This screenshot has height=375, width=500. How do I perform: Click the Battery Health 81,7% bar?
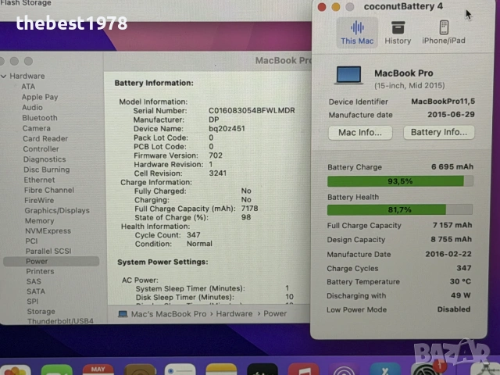tap(399, 209)
